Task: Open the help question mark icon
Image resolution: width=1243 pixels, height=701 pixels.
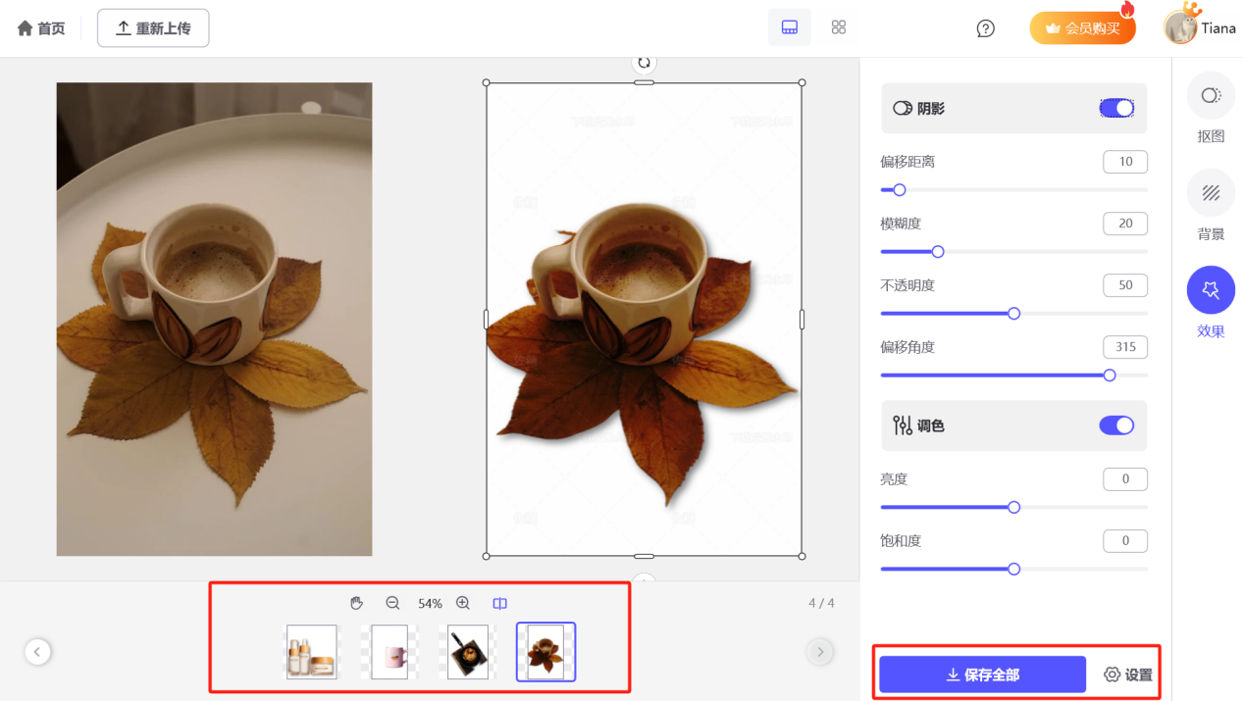Action: (985, 28)
